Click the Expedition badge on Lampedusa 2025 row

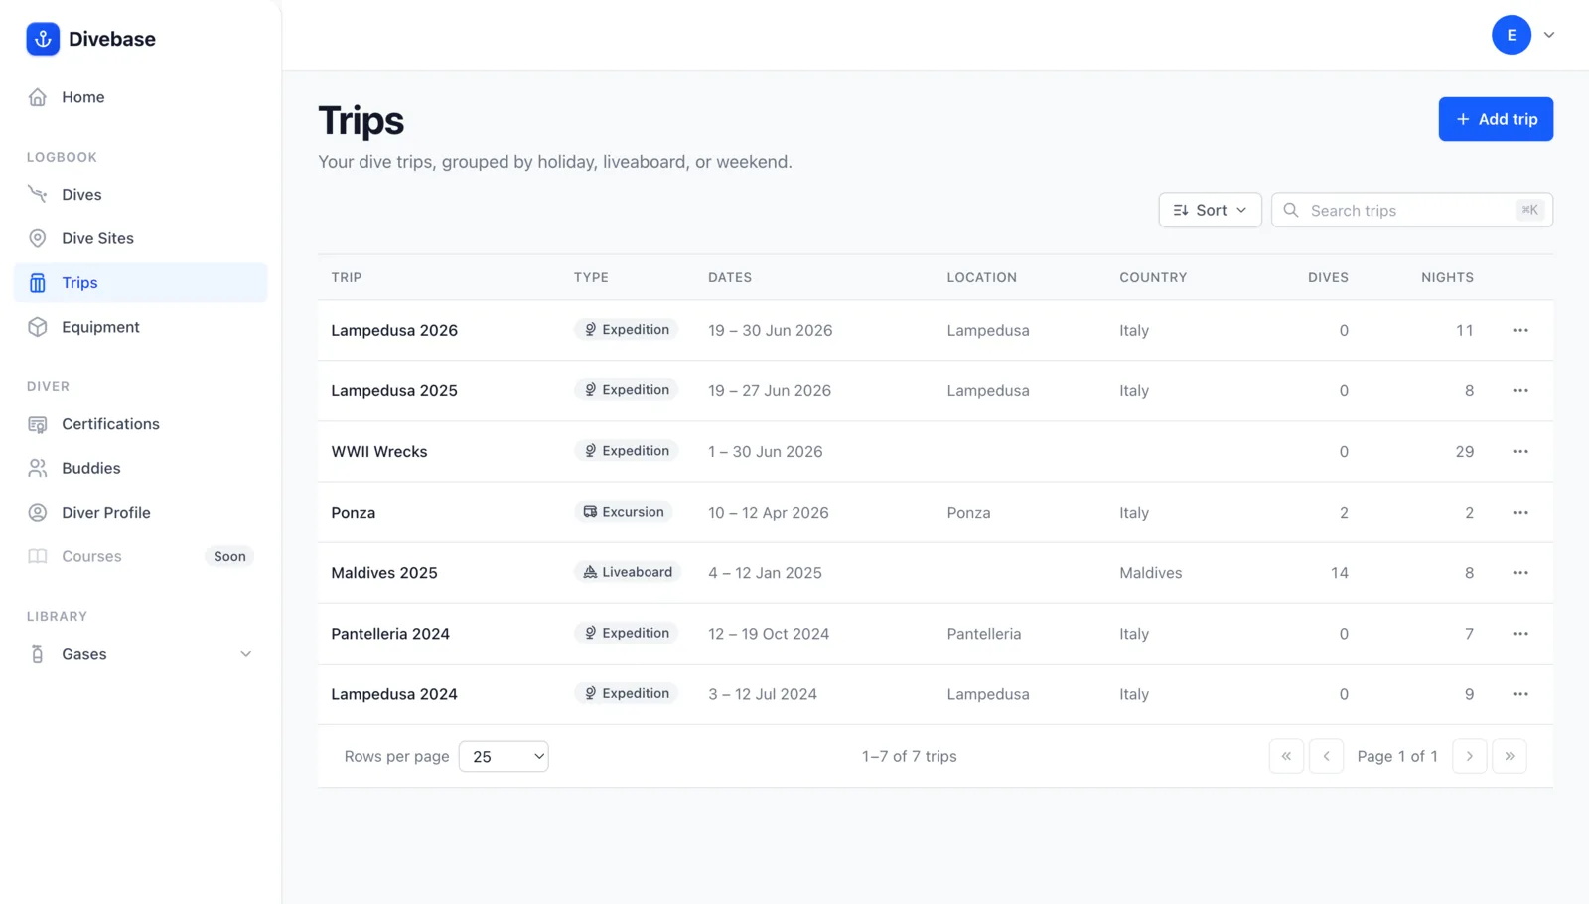tap(627, 390)
